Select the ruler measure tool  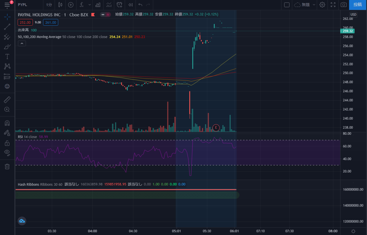[7, 99]
